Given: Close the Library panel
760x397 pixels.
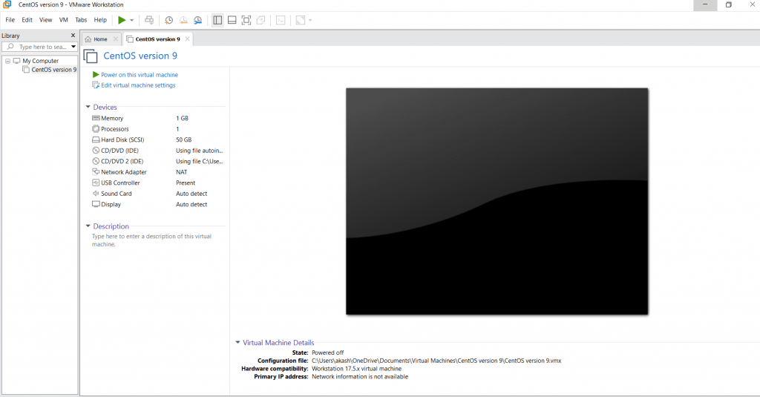Looking at the screenshot, I should point(73,36).
